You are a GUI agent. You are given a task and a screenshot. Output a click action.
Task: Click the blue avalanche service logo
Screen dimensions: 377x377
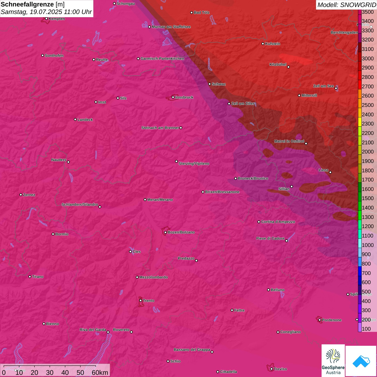tap(361, 361)
